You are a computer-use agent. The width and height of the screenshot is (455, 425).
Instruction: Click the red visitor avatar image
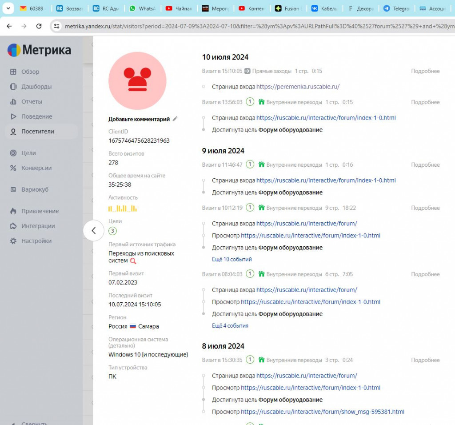137,80
